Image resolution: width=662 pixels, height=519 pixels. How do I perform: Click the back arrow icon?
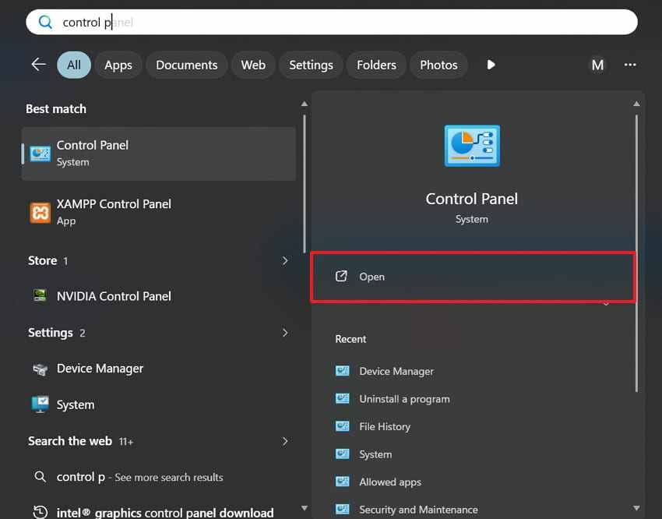tap(39, 65)
